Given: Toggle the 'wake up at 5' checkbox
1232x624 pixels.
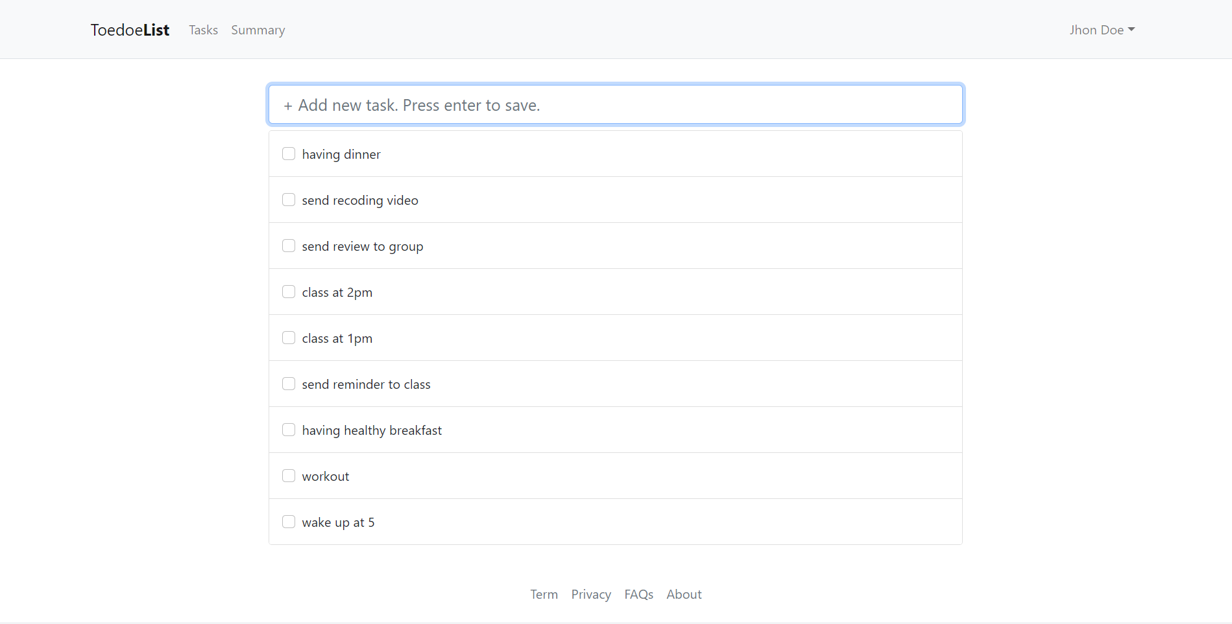Looking at the screenshot, I should point(289,522).
